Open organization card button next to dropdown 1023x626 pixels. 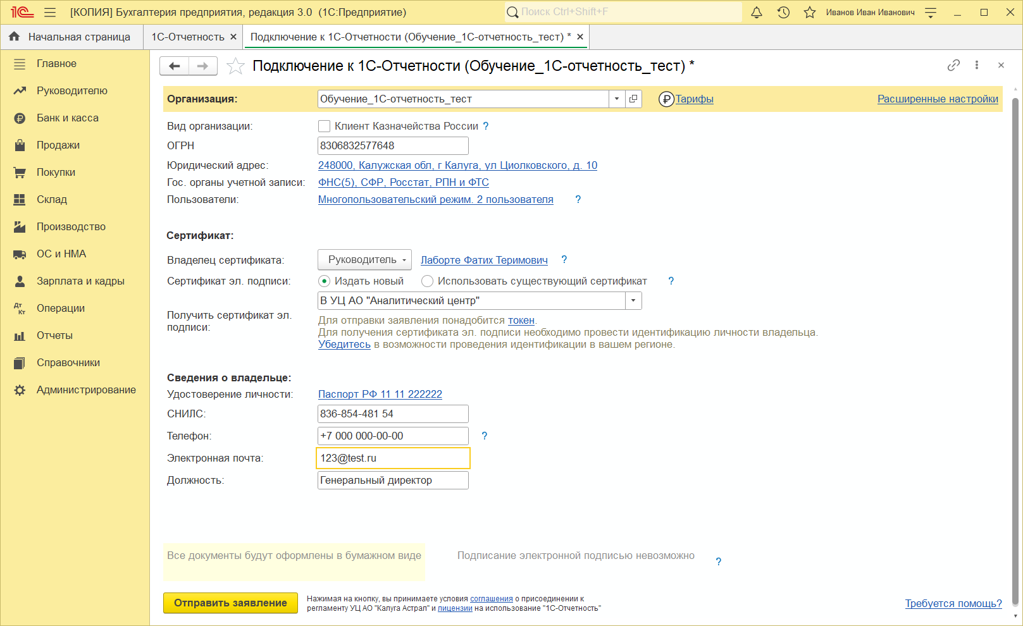click(x=633, y=99)
